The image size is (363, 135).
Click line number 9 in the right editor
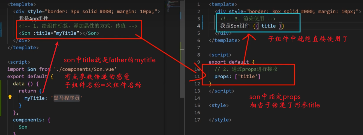(199, 62)
